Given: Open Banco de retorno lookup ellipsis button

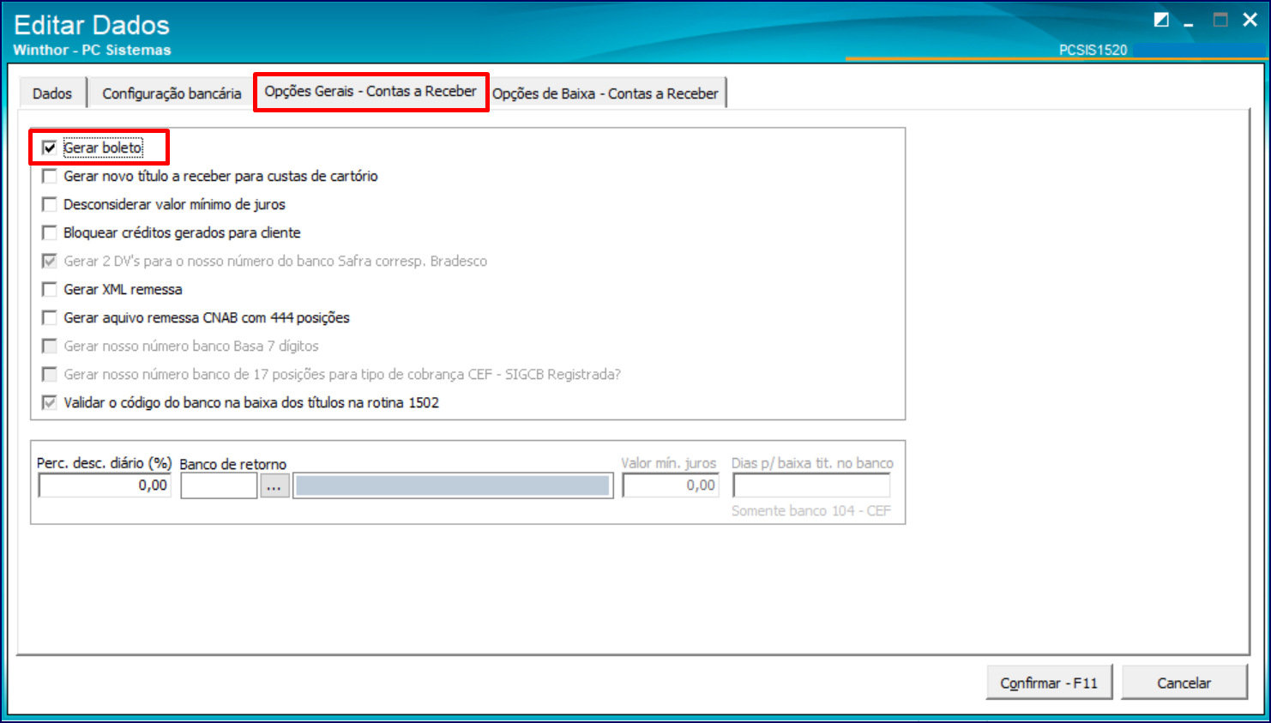Looking at the screenshot, I should tap(274, 486).
